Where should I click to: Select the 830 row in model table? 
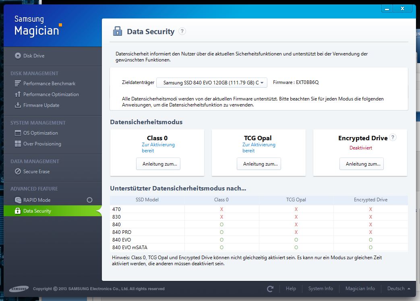click(259, 217)
